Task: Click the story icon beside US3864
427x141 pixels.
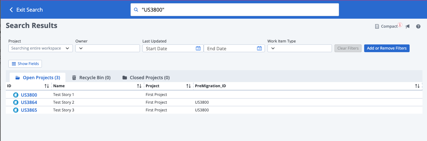Action: click(x=16, y=102)
